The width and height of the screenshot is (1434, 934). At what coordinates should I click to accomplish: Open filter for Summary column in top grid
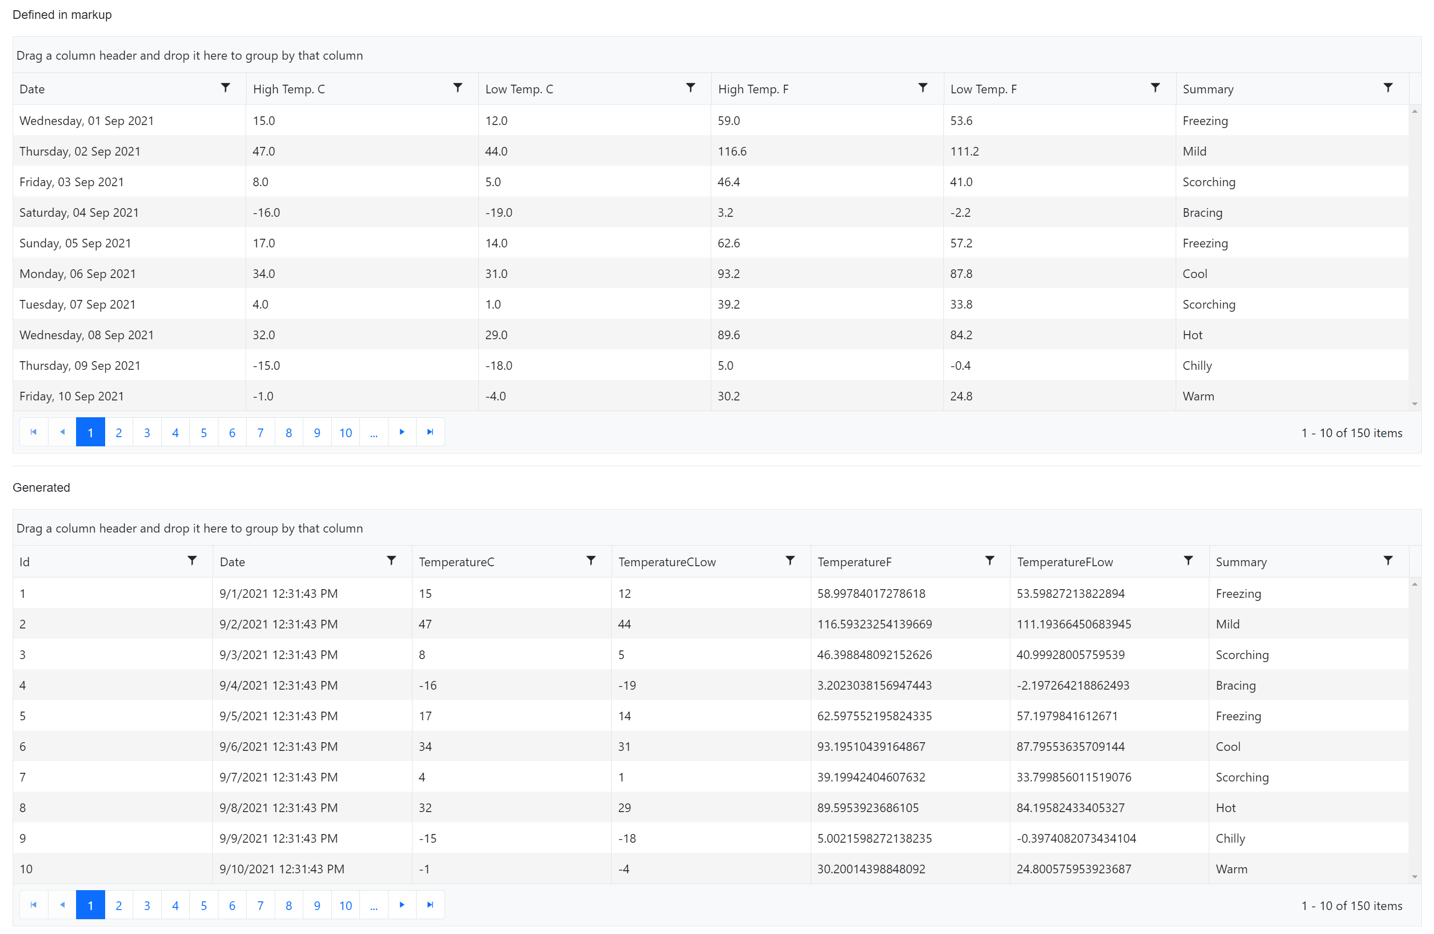[1388, 89]
